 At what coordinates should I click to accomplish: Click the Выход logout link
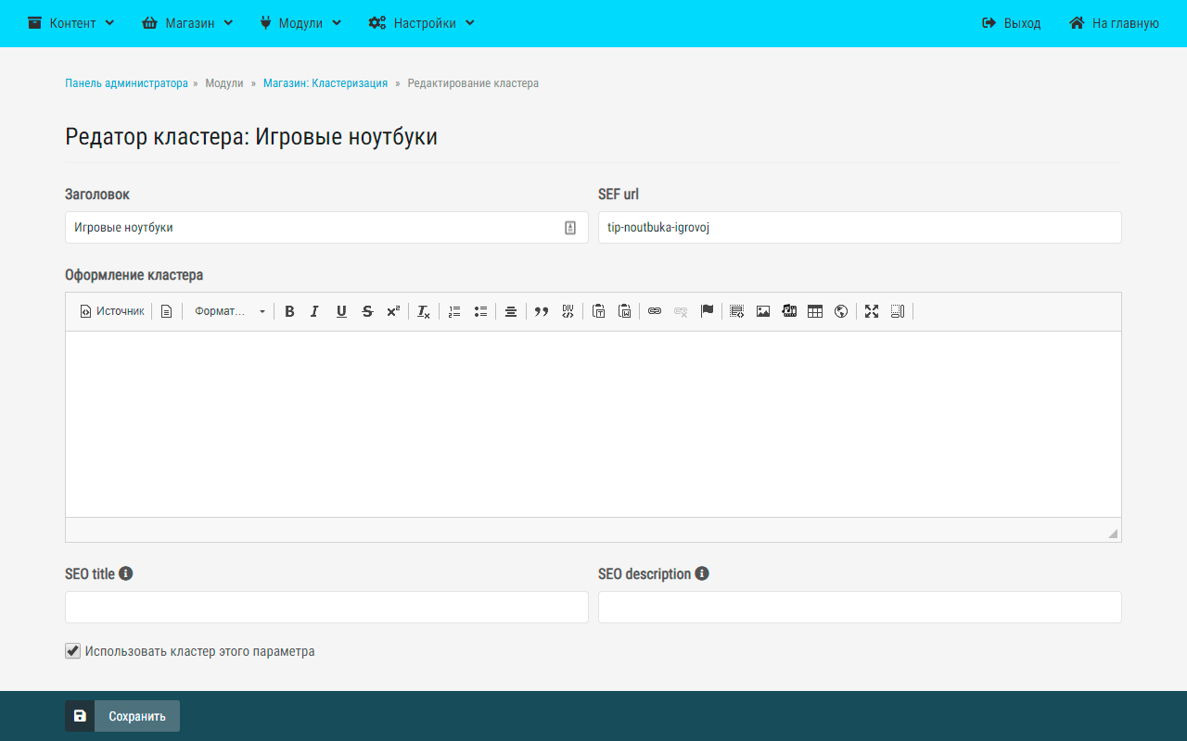click(x=1012, y=23)
